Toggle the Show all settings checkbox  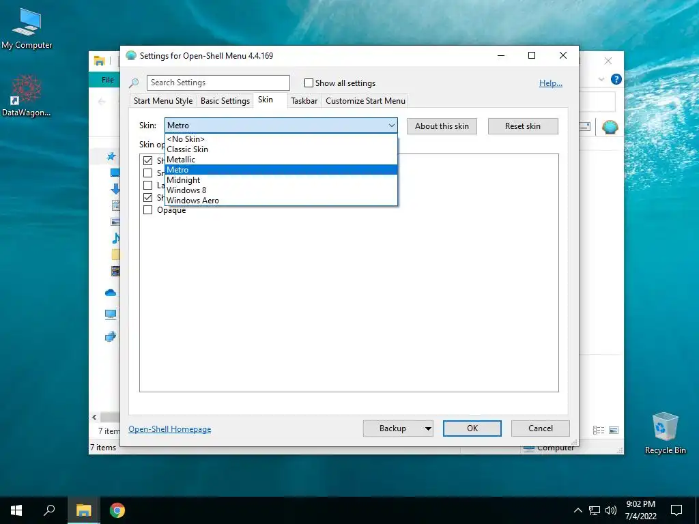(309, 83)
